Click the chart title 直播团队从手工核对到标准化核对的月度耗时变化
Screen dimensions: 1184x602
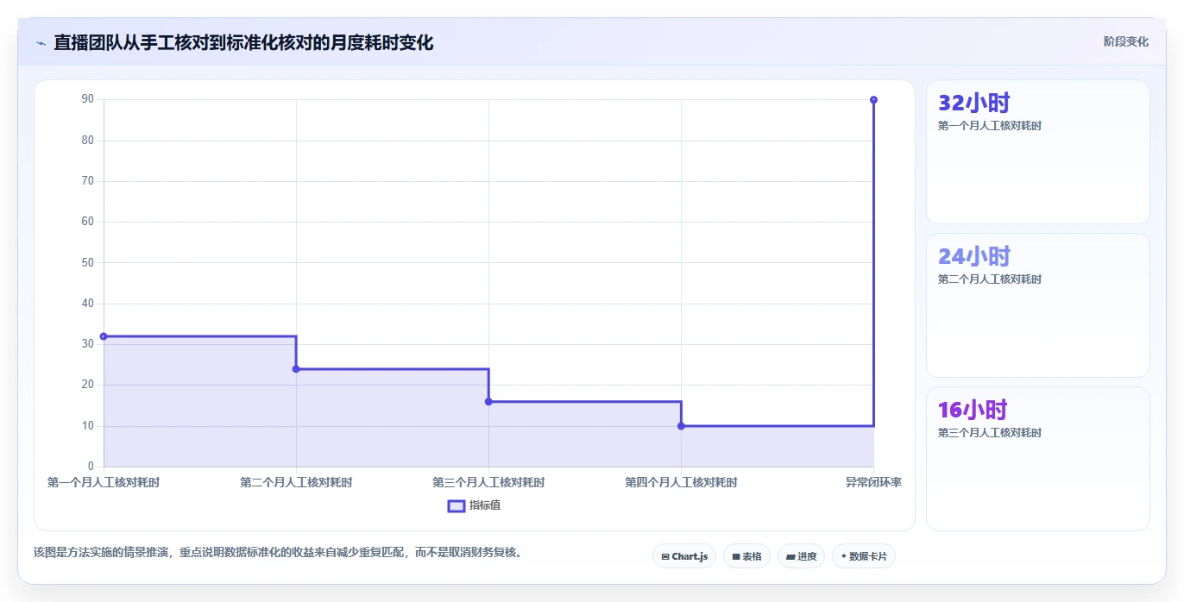243,43
